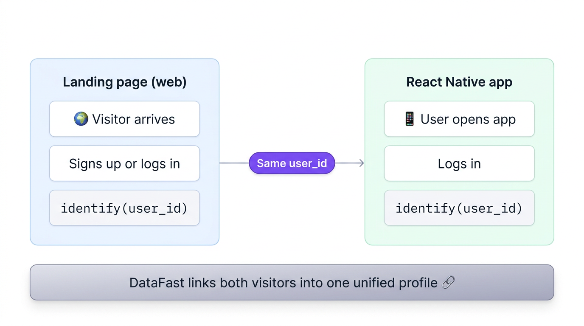Click the globe icon beside Visitor arrives
The width and height of the screenshot is (584, 326).
click(x=81, y=119)
